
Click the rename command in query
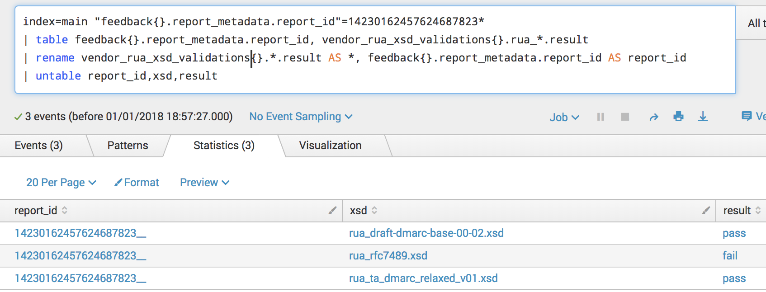[x=55, y=58]
